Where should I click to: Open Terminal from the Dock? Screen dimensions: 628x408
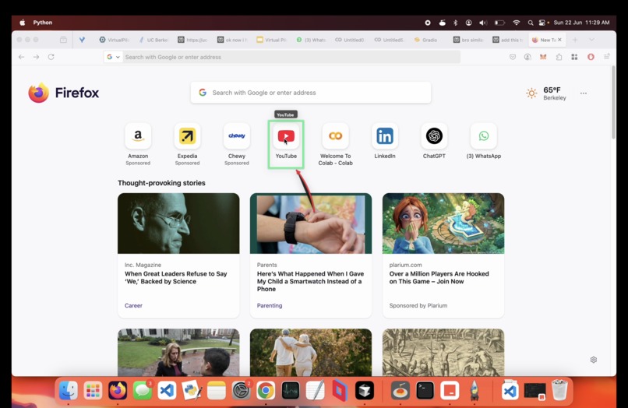(425, 390)
